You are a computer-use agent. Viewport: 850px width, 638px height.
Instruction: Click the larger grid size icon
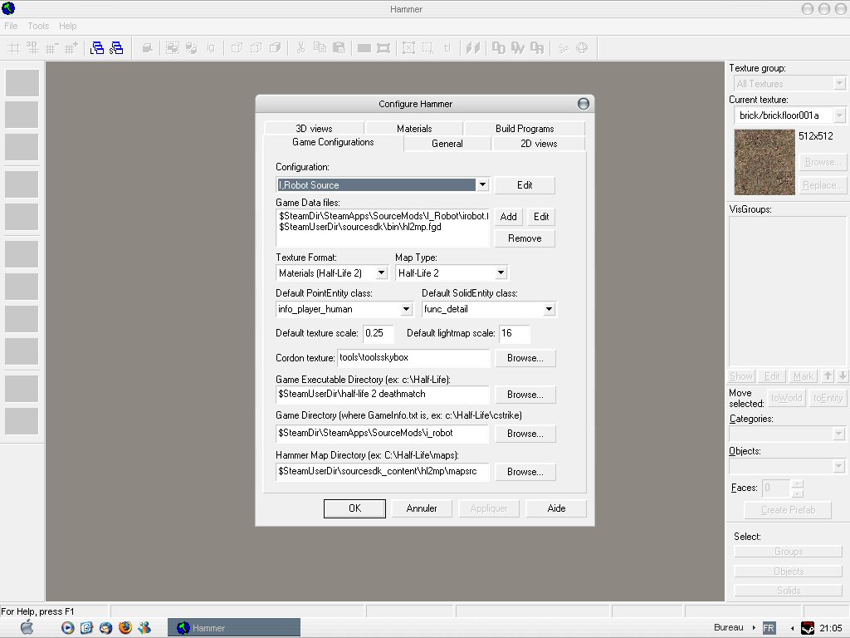click(71, 48)
